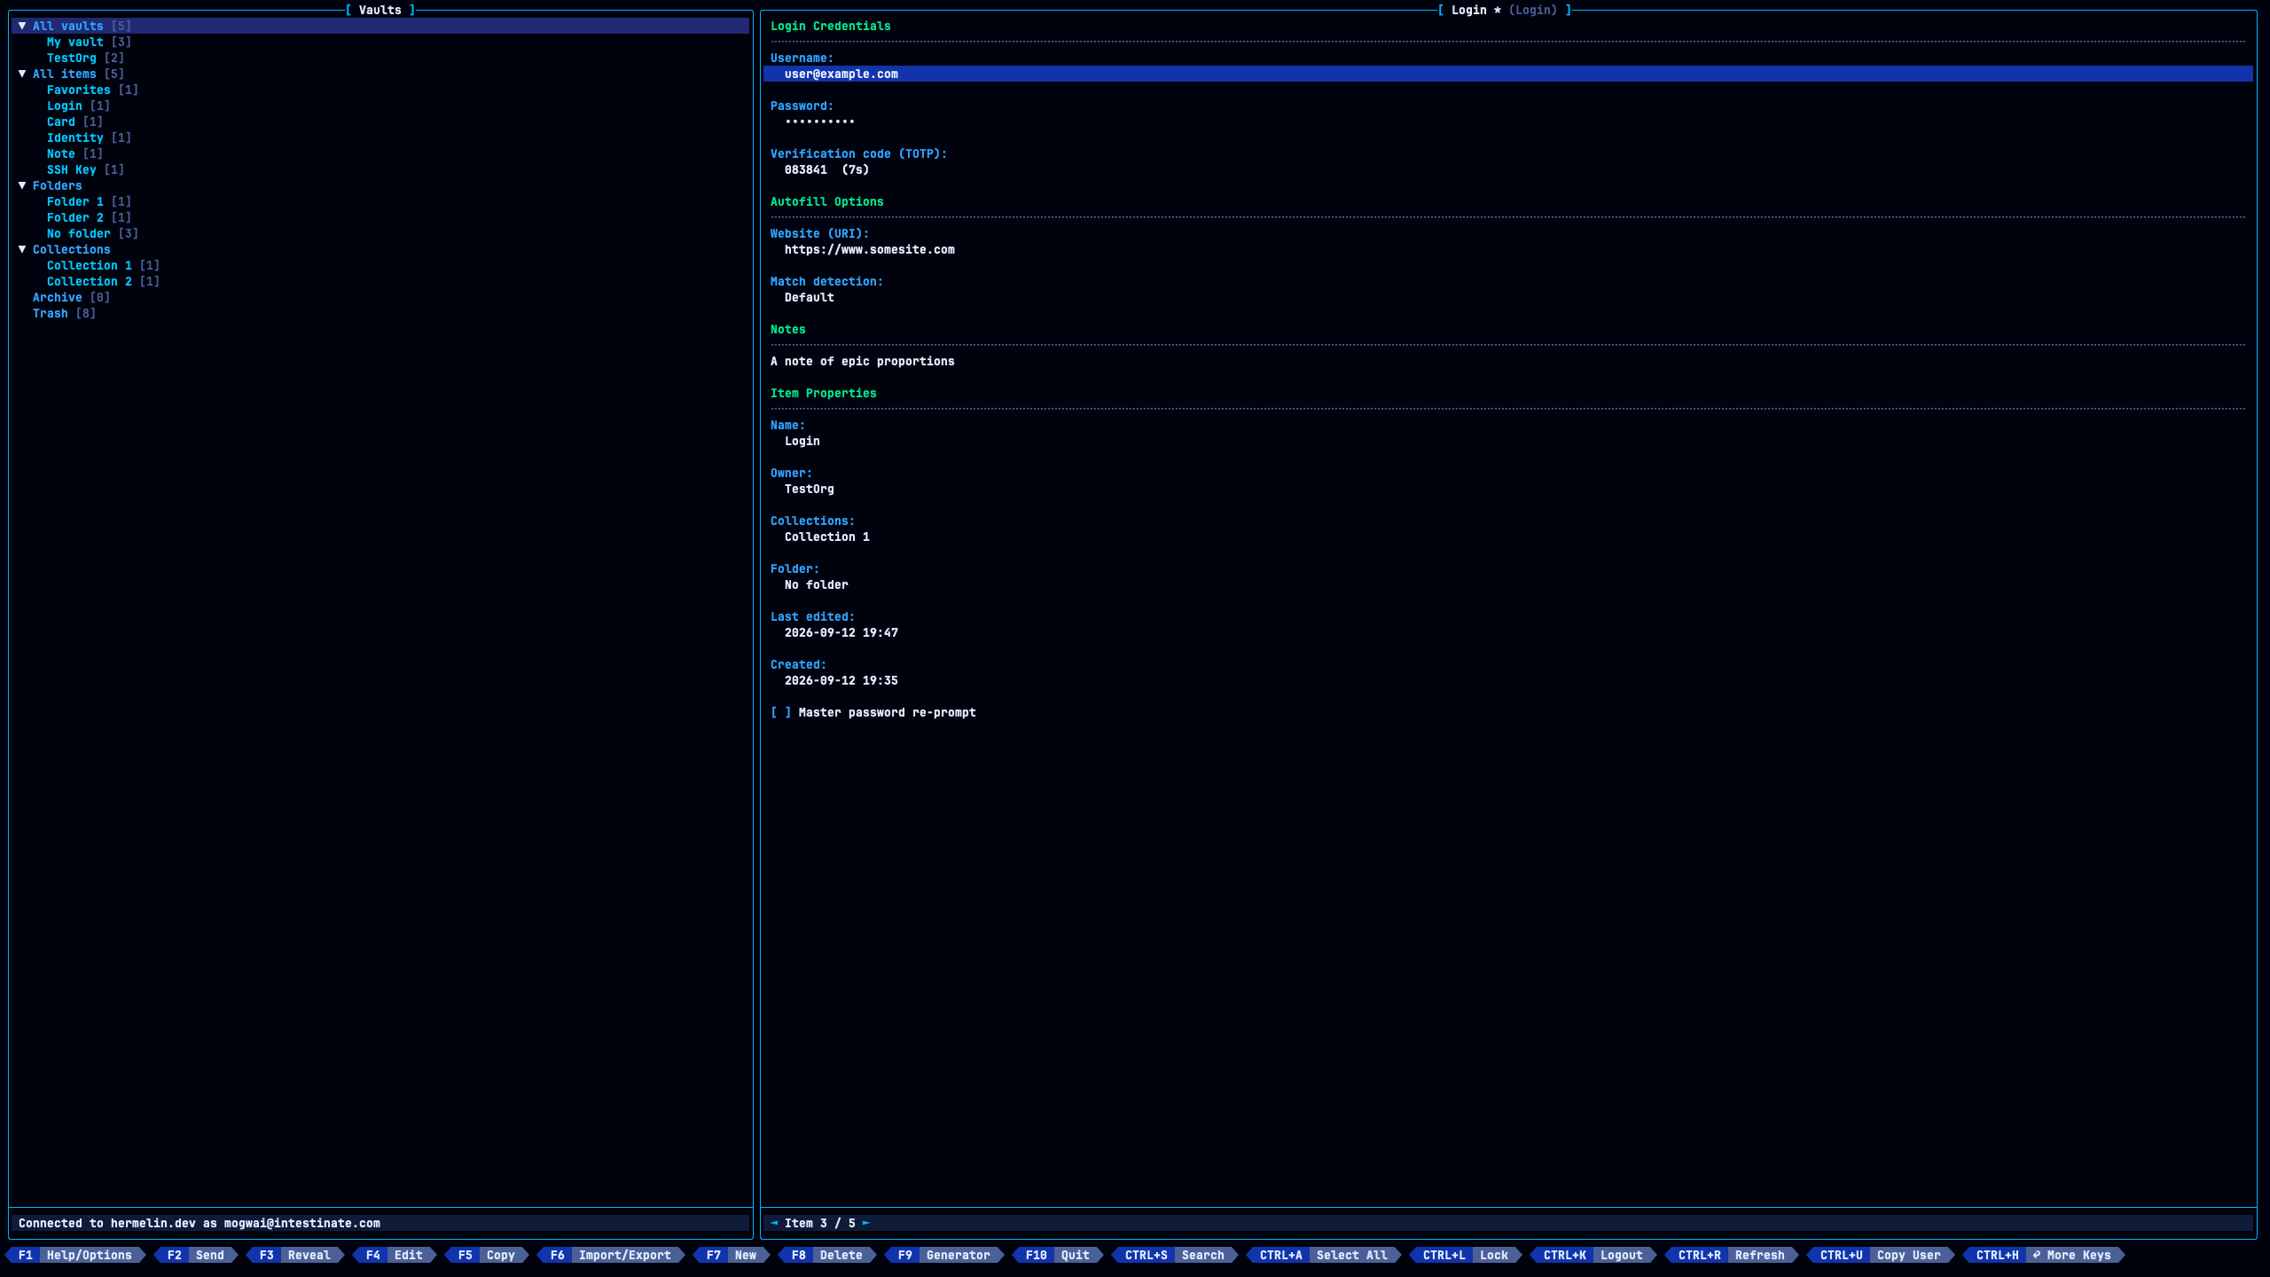Lock the vault with CTRL+L Lock
Screen dimensions: 2270x1277
(x=1466, y=1256)
